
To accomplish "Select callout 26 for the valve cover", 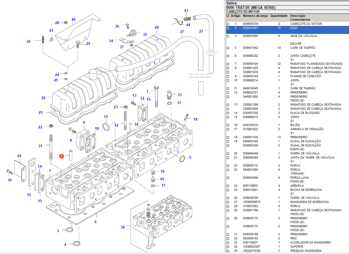I will [x=43, y=98].
